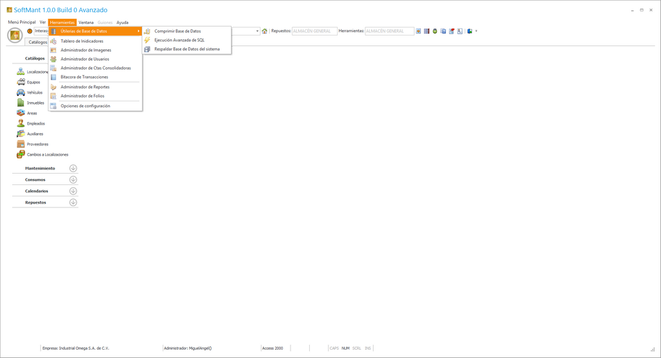Open the toolbar overflow dropdown arrow
Screen dimensions: 661x358
click(476, 31)
